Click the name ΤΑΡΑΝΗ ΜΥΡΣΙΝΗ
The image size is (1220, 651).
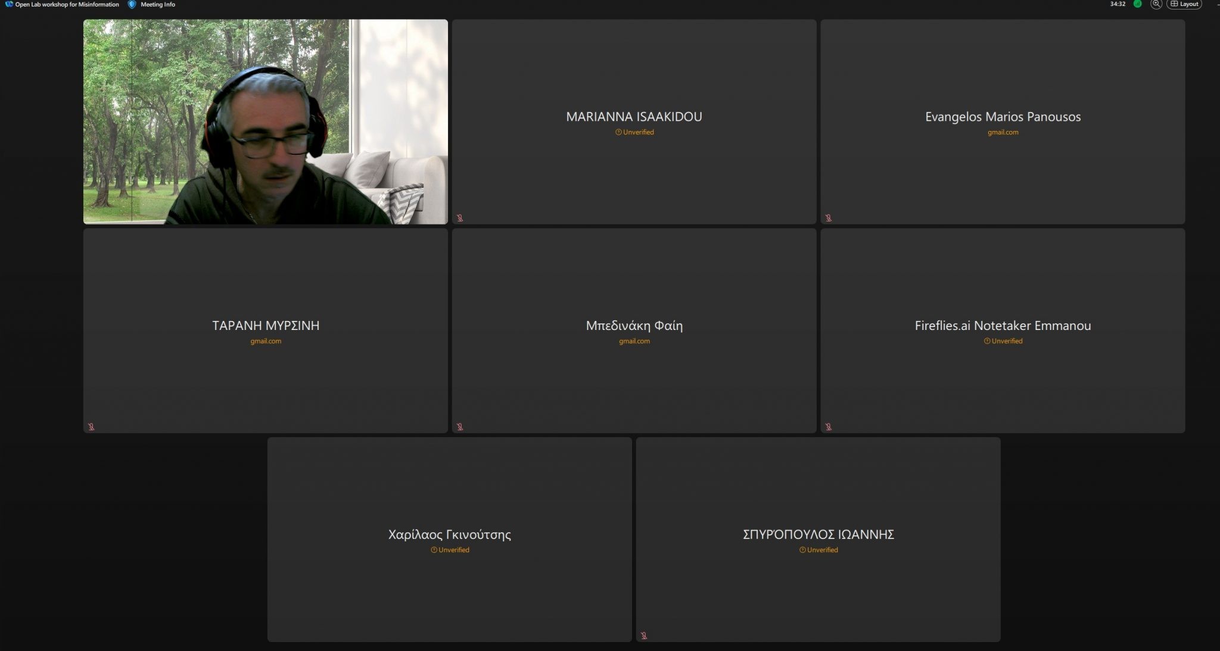click(x=266, y=325)
